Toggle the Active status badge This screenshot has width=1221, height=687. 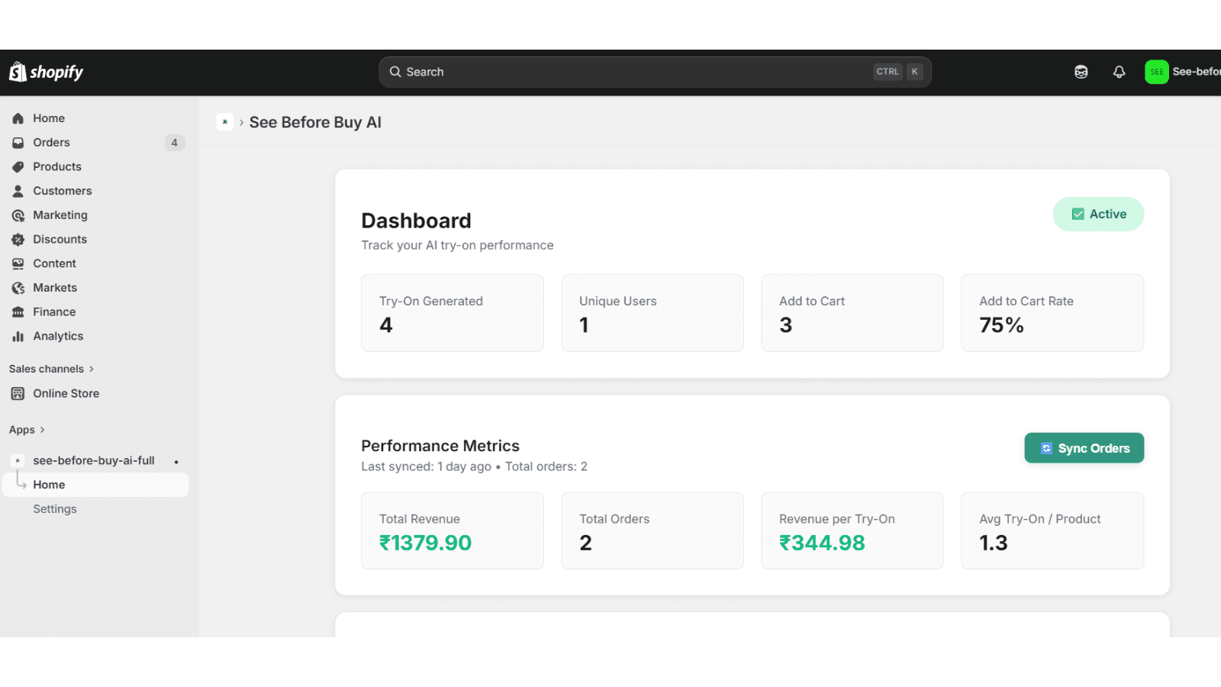[1098, 214]
